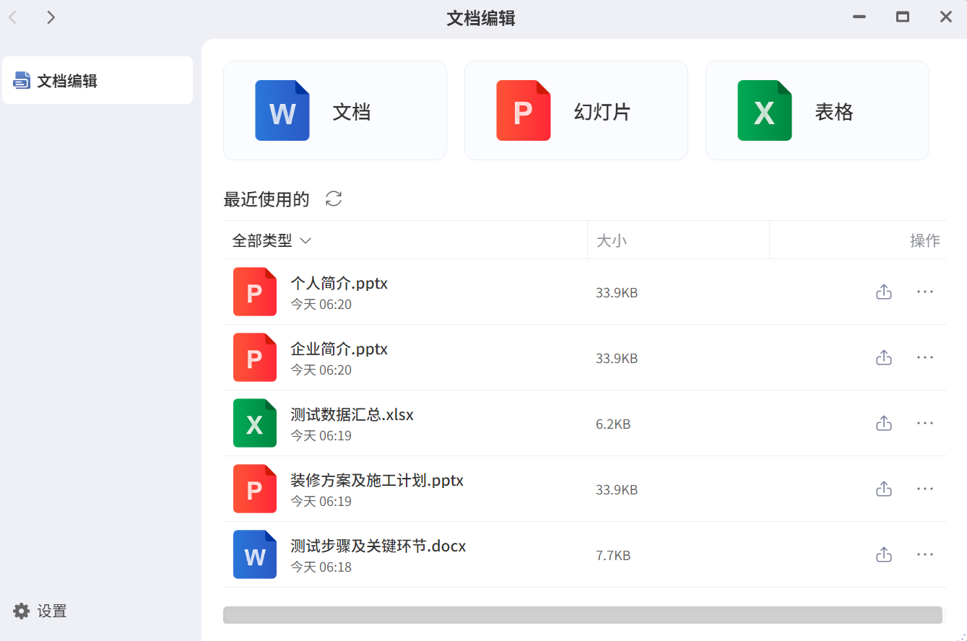Click the Excel icon of 测试数据汇总.xlsx

pos(255,423)
